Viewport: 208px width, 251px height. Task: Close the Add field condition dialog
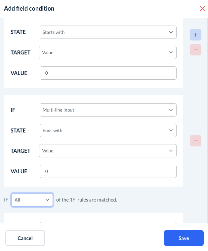click(x=202, y=9)
